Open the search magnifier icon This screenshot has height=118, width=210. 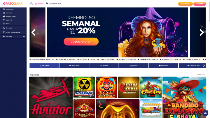point(32,4)
